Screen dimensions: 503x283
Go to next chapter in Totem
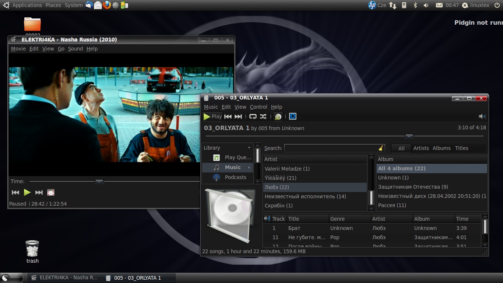pyautogui.click(x=39, y=192)
